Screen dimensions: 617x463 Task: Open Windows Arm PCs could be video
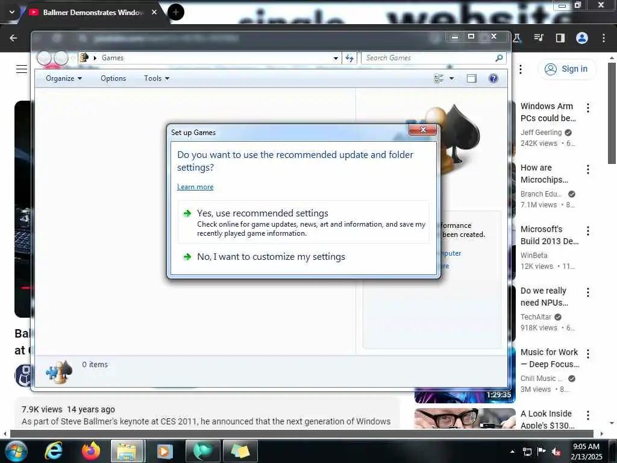[548, 112]
